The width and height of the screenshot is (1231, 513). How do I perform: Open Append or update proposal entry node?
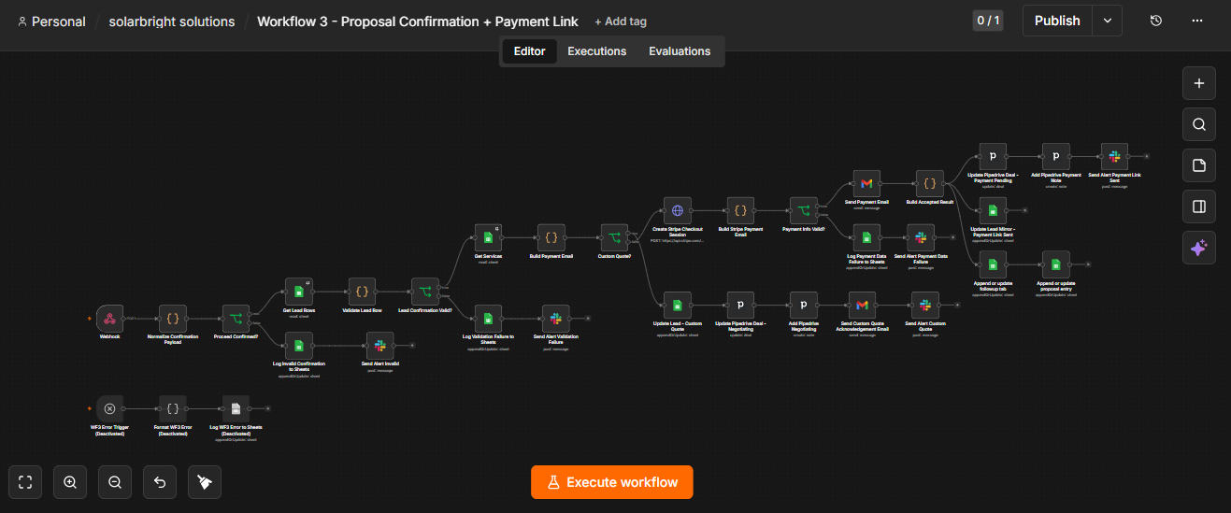pos(1056,264)
